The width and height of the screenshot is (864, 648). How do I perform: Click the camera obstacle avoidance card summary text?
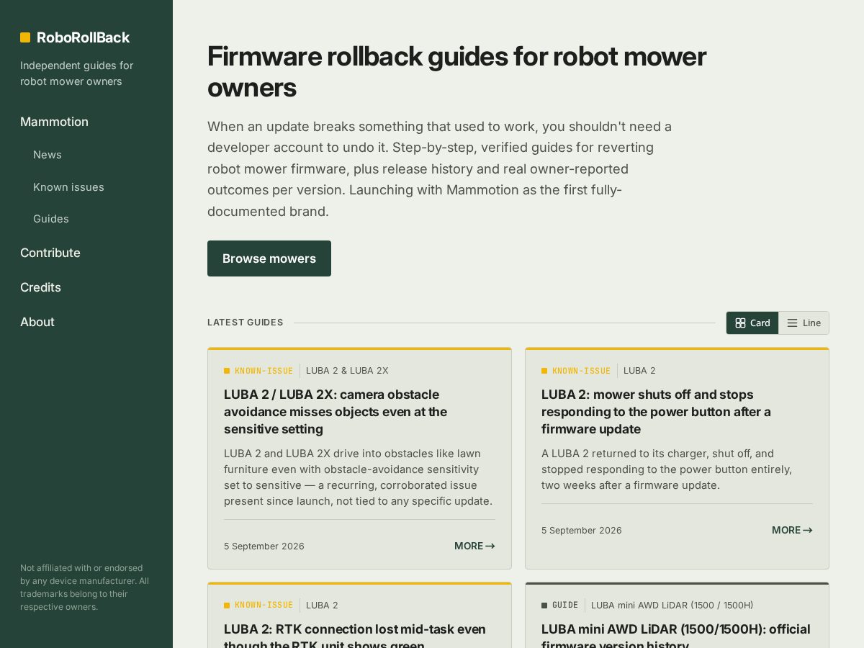(x=359, y=477)
